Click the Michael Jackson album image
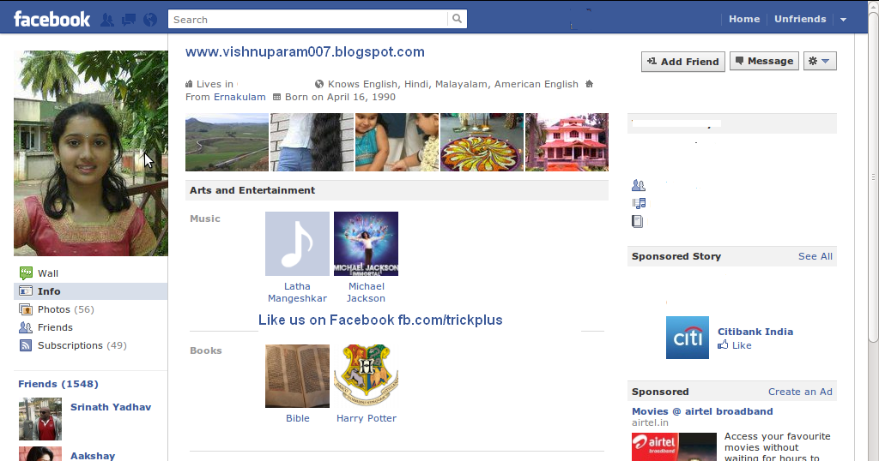The height and width of the screenshot is (461, 879). point(366,243)
